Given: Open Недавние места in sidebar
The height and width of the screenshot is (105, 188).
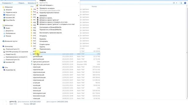Looking at the screenshot, I should click(x=11, y=12).
